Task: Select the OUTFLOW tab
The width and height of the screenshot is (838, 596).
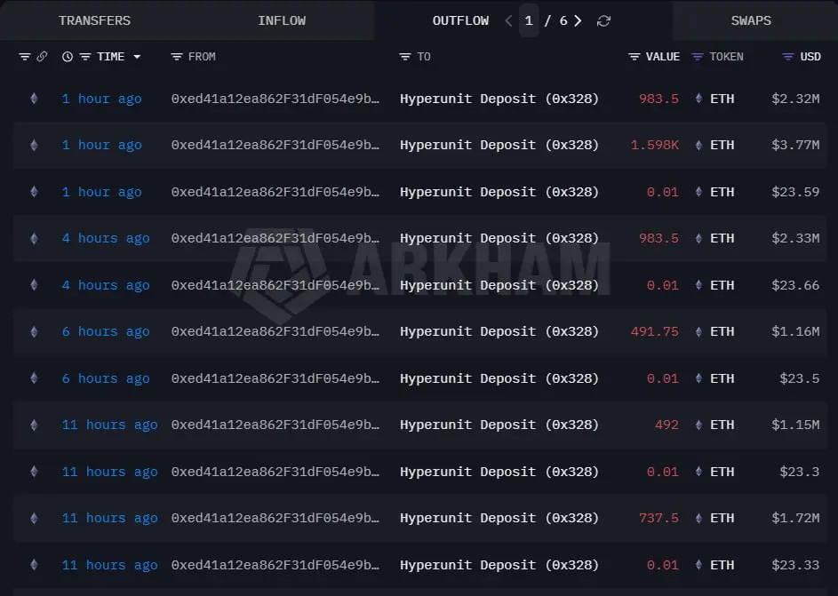Action: click(x=460, y=20)
